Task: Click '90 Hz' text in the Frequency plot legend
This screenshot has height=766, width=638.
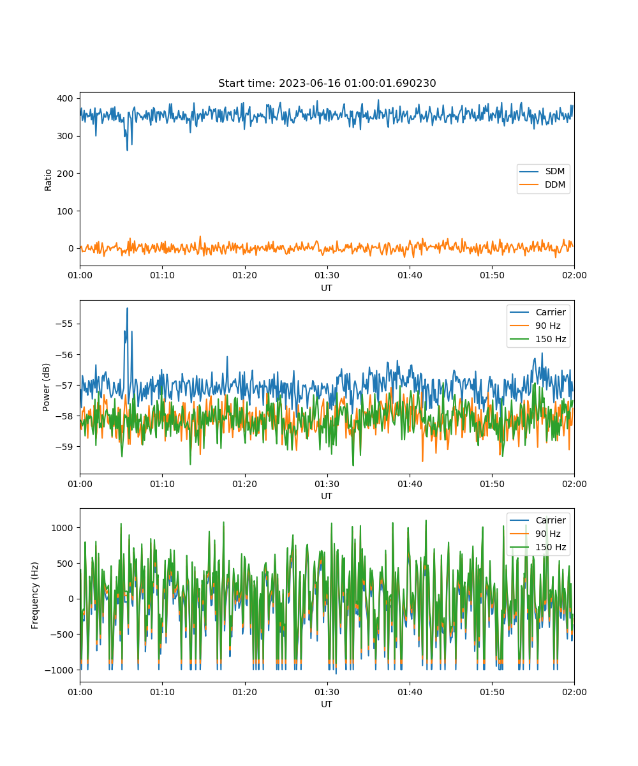Action: click(548, 534)
